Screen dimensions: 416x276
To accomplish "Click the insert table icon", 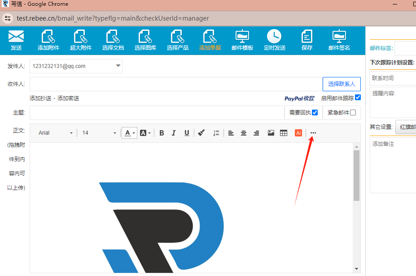I will (284, 133).
